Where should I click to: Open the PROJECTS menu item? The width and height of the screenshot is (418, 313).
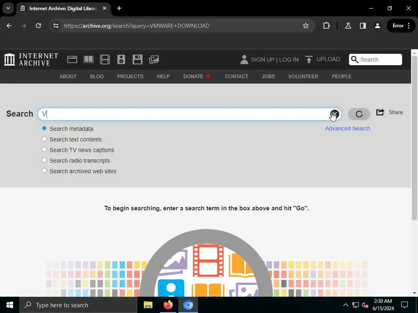coord(130,76)
